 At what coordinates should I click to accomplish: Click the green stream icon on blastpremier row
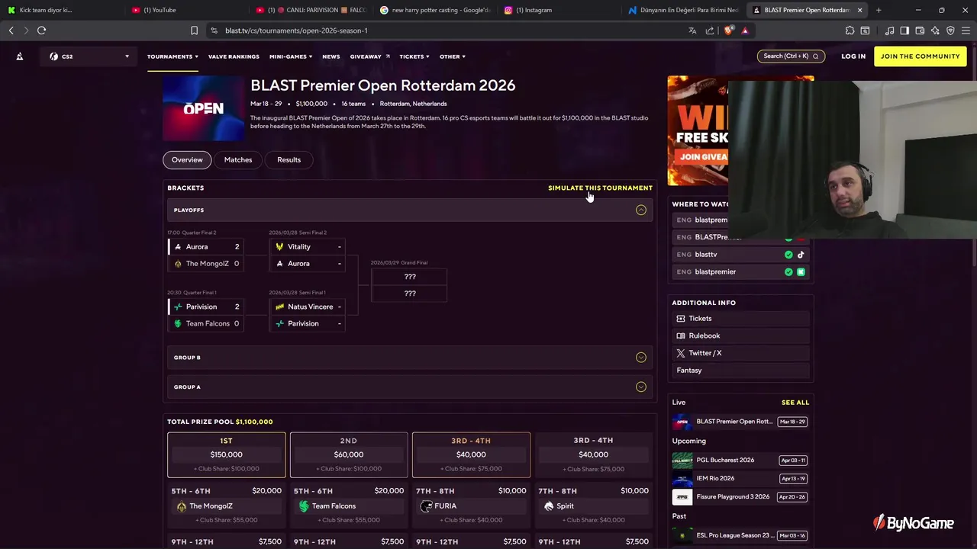[x=801, y=271]
